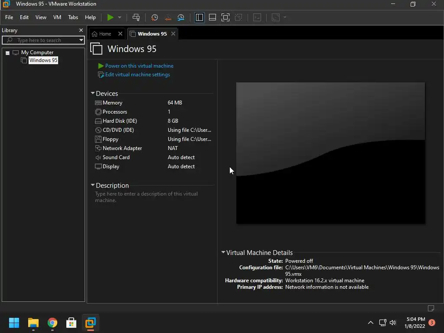Image resolution: width=444 pixels, height=333 pixels.
Task: Open the CD/DVD (IDE) device setting
Action: [118, 130]
